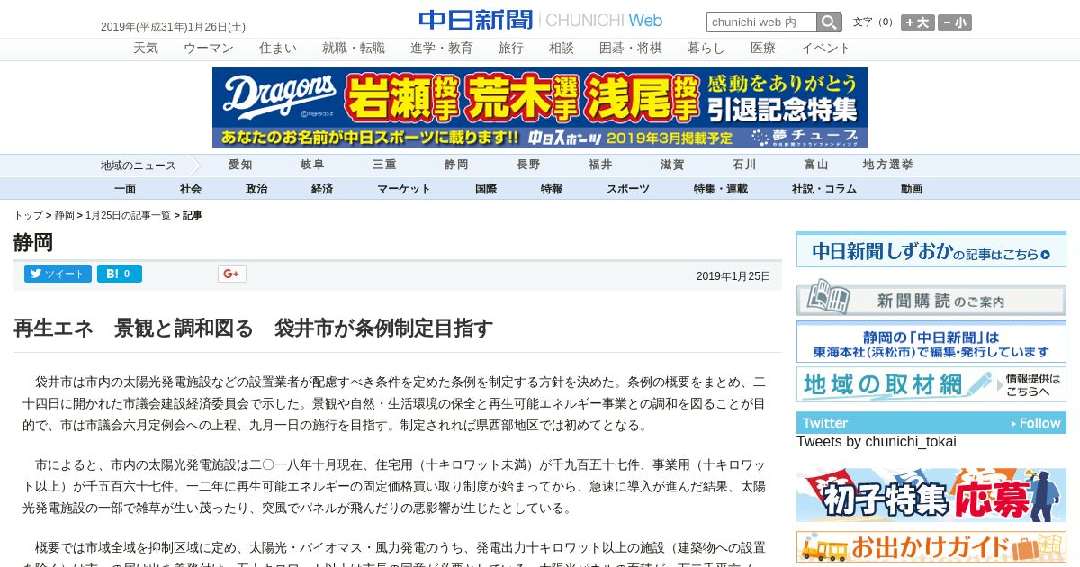The width and height of the screenshot is (1080, 567).
Task: Select 富山 regional news tab
Action: click(816, 165)
